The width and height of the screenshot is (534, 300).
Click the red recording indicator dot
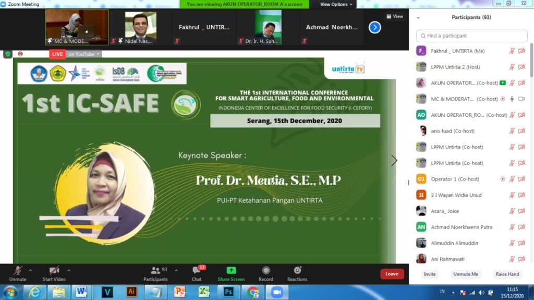[20, 54]
